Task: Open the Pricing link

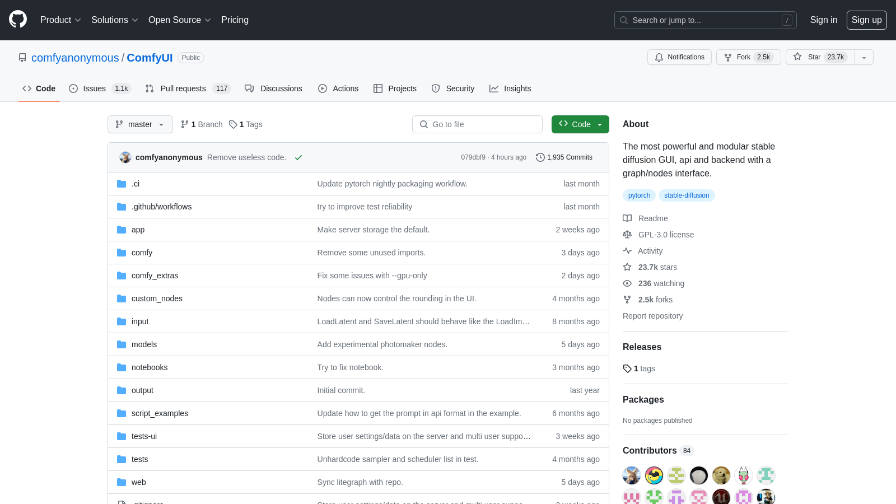Action: click(235, 20)
